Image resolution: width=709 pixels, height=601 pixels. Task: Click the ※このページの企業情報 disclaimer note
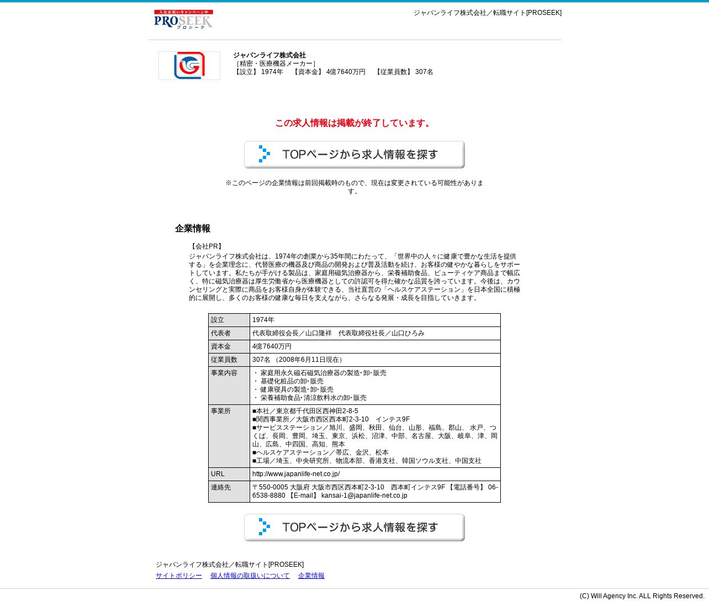(354, 187)
